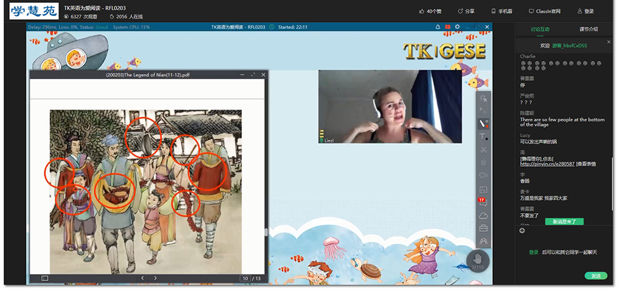
Task: Click the 2056 人在线 online count
Action: point(126,17)
